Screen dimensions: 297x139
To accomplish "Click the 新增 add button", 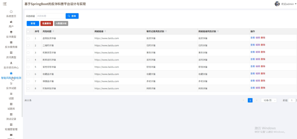I will pyautogui.click(x=33, y=24).
